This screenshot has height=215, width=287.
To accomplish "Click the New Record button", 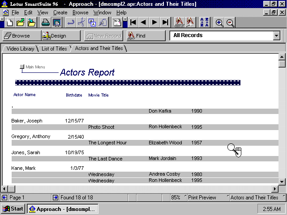I will click(103, 36).
